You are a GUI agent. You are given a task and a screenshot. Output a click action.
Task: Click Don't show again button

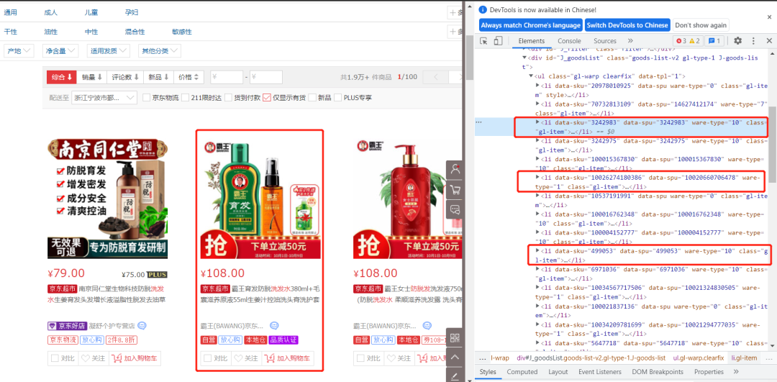pyautogui.click(x=701, y=24)
